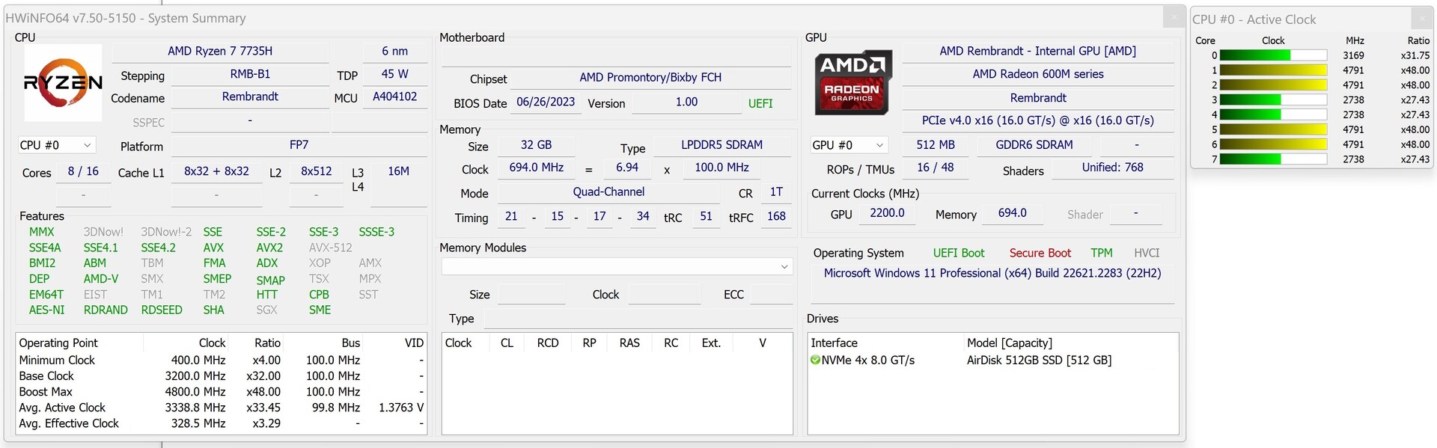Click Core 7 clock bar
Image resolution: width=1437 pixels, height=448 pixels.
point(1273,159)
